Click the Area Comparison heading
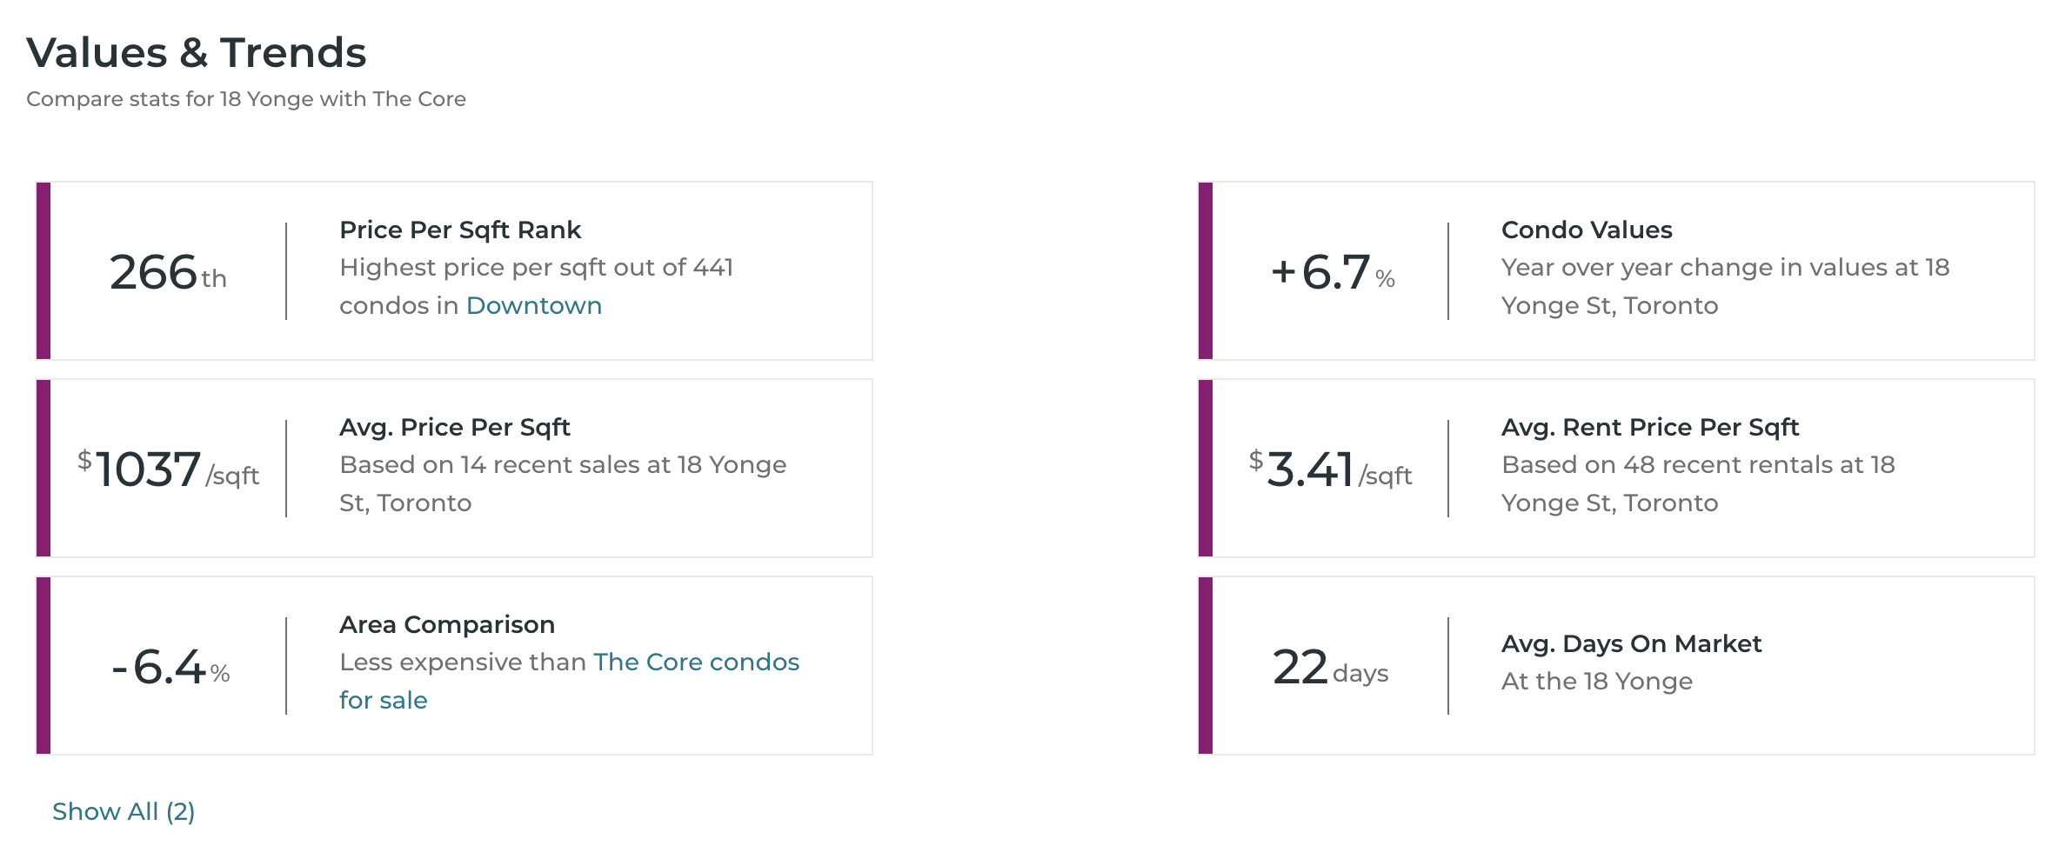Image resolution: width=2072 pixels, height=859 pixels. (x=446, y=625)
